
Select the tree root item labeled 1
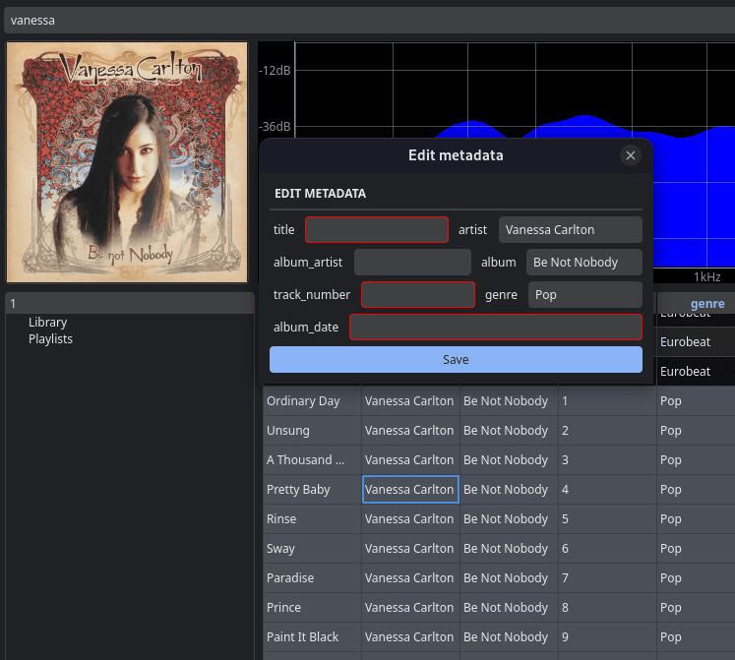pos(129,303)
